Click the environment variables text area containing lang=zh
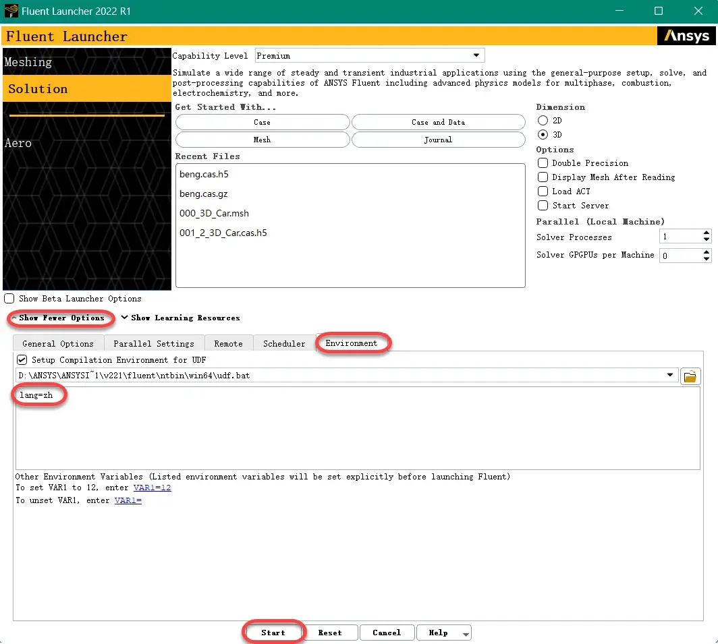718x644 pixels. (358, 428)
